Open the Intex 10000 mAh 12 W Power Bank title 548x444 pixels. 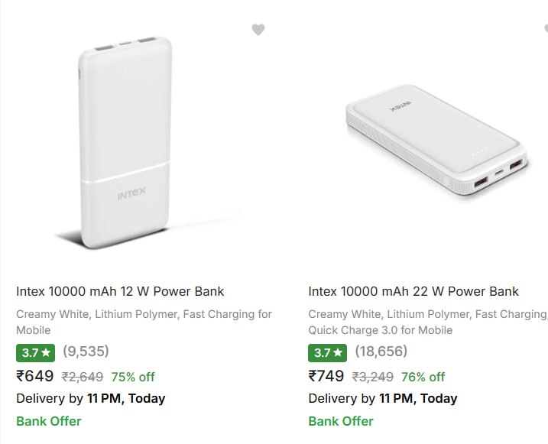(120, 291)
